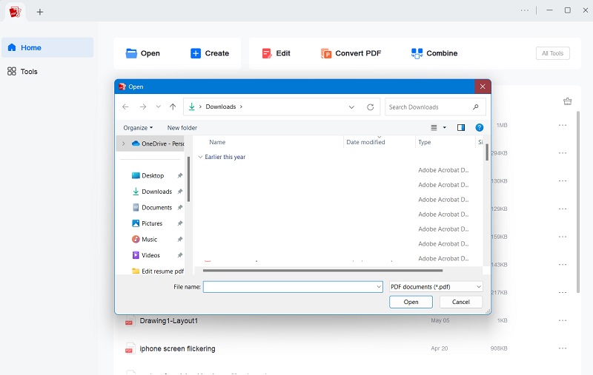Open the address bar previous locations dropdown
593x375 pixels.
[x=351, y=107]
